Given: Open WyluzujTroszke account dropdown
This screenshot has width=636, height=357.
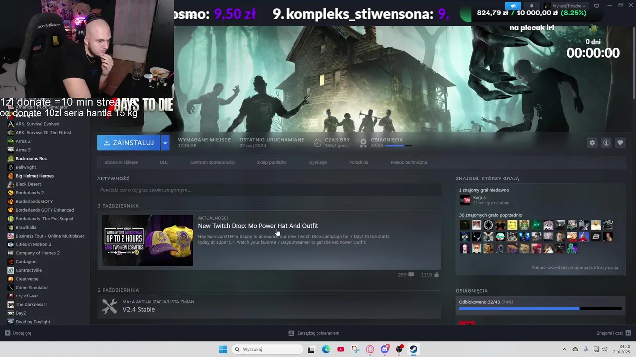Looking at the screenshot, I should pyautogui.click(x=565, y=6).
